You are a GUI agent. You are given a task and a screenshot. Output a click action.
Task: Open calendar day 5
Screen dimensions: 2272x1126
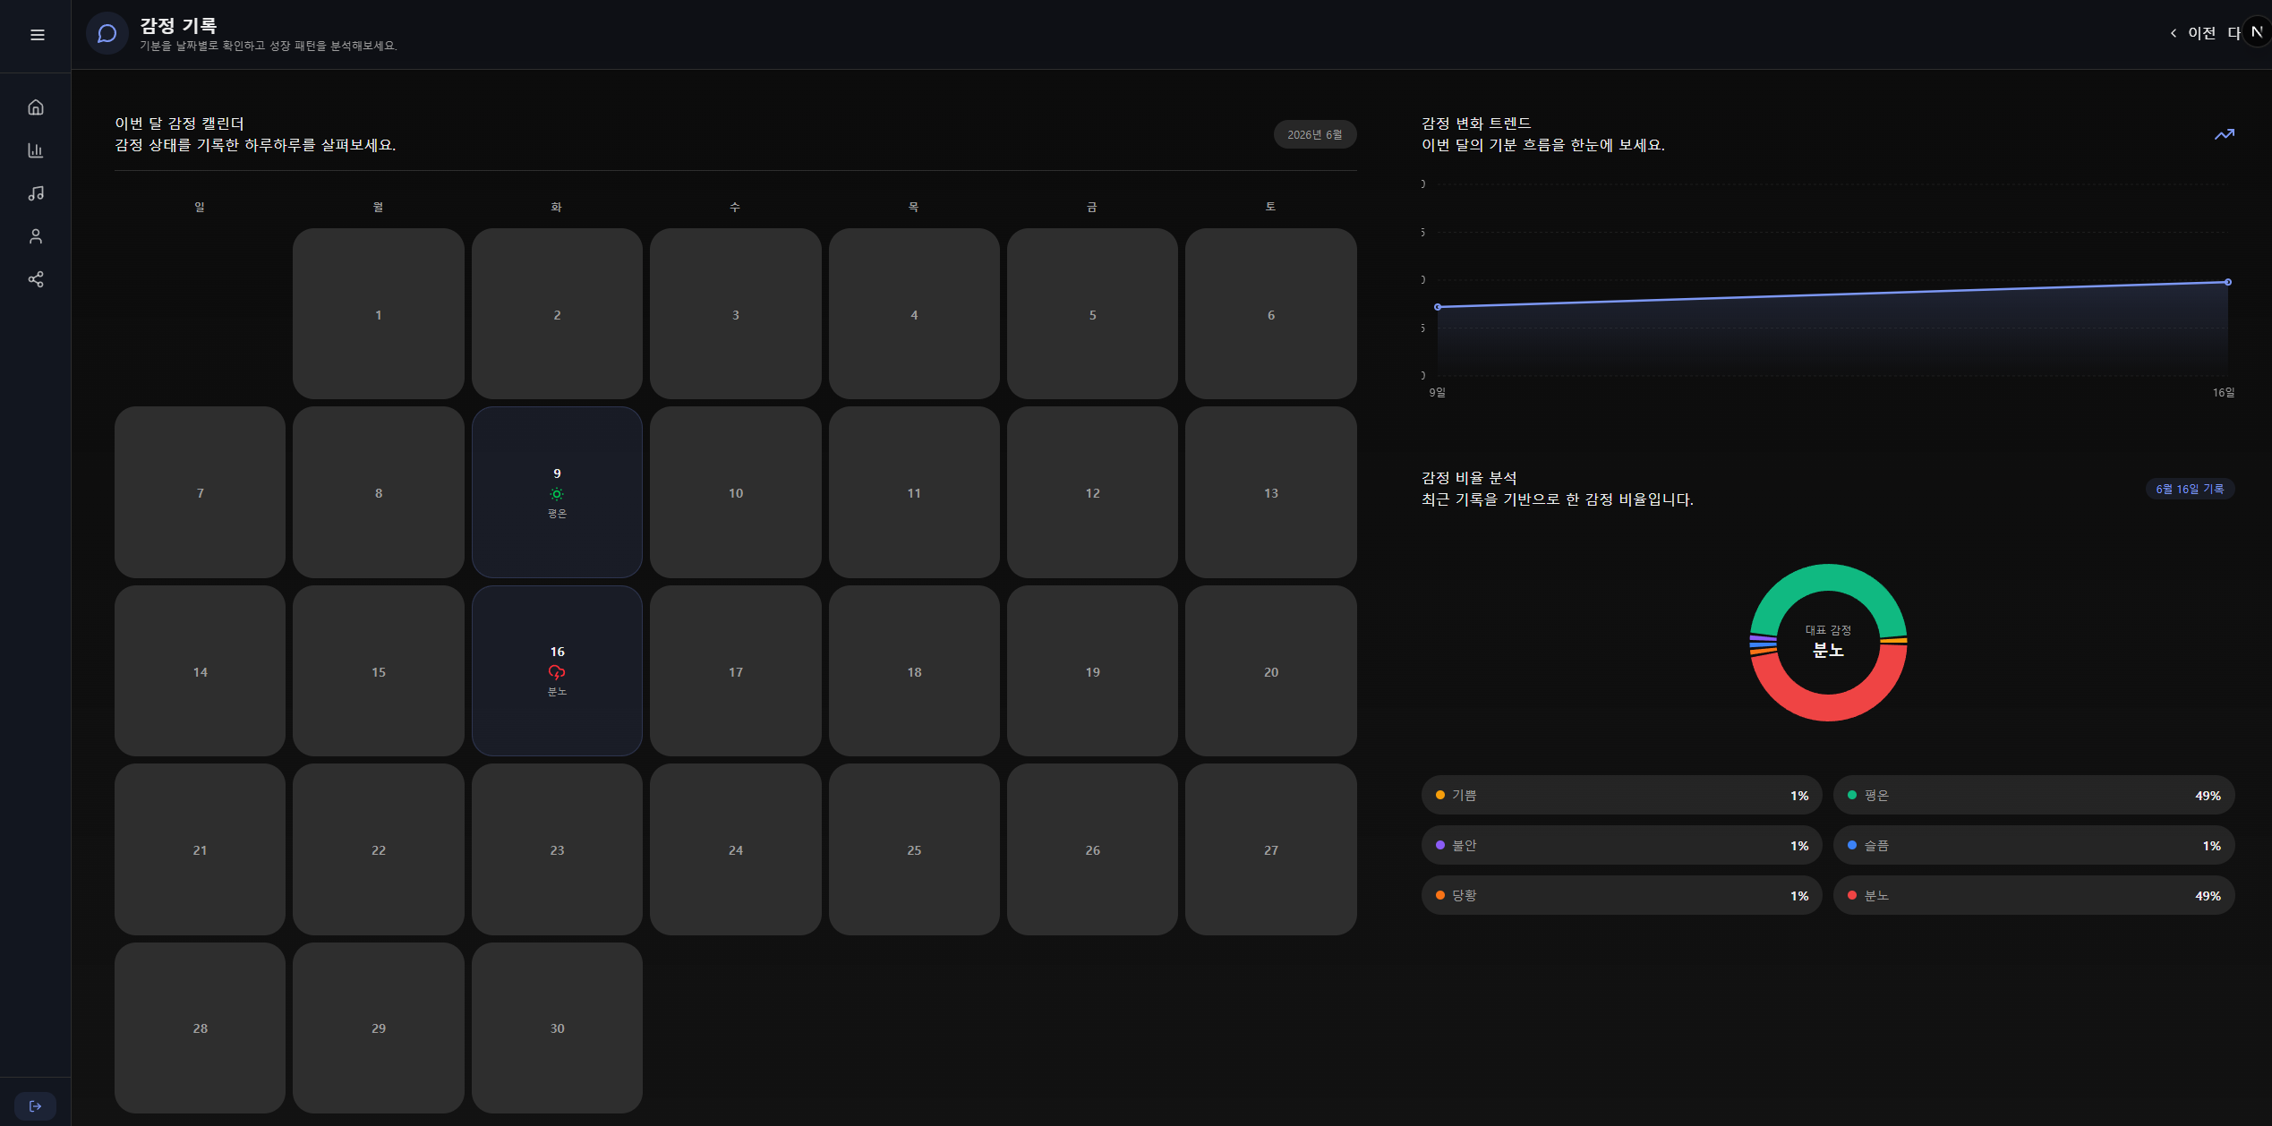point(1092,313)
